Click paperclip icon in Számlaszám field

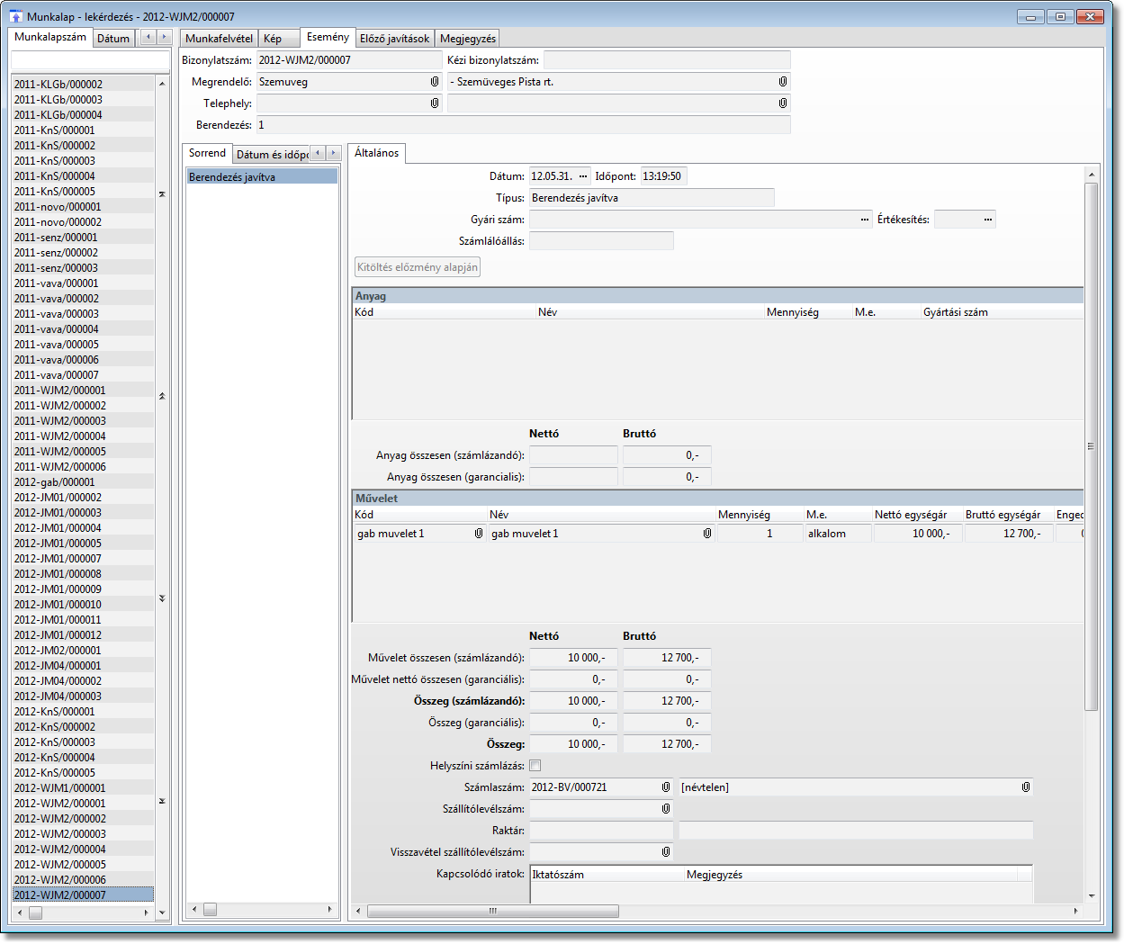tap(666, 787)
